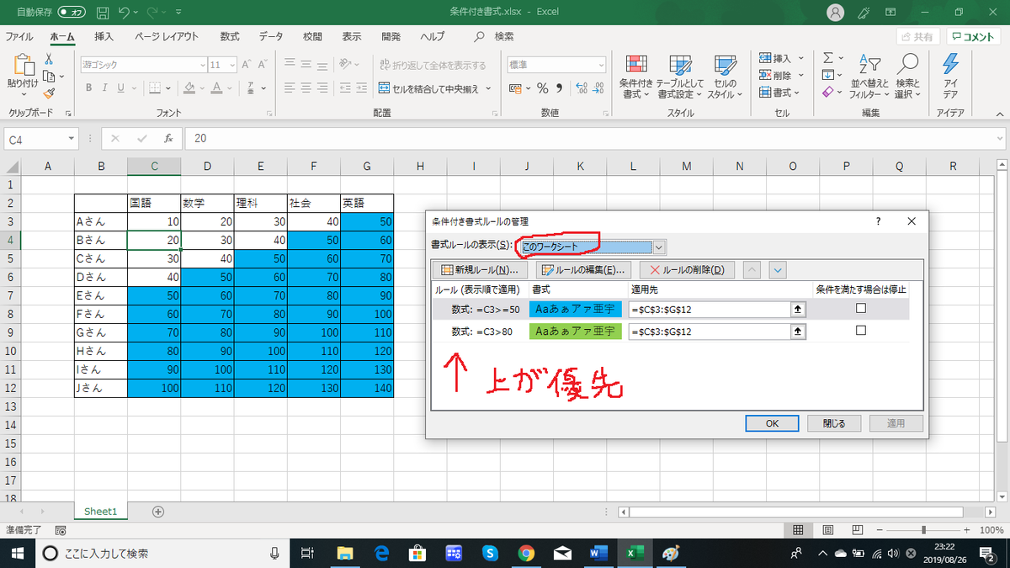Click the オートSUM (AutoSum) icon

click(x=829, y=57)
